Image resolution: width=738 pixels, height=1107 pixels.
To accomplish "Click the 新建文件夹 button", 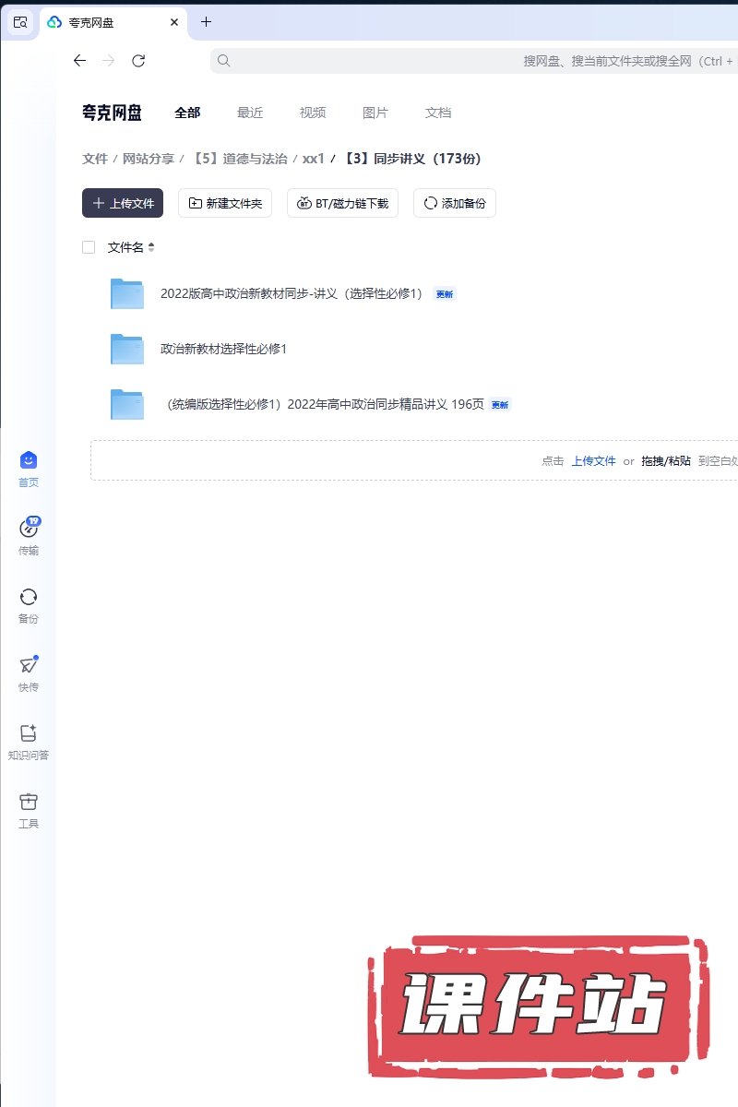I will 225,203.
